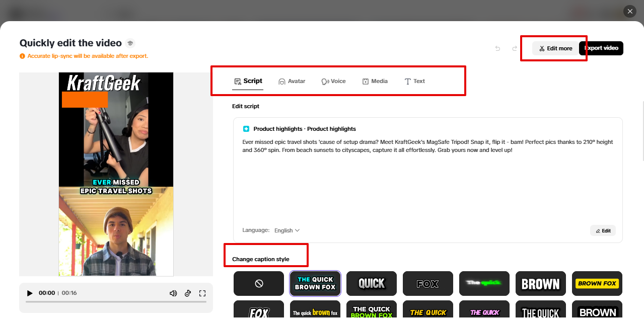
Task: Click the video progress bar
Action: (116, 302)
